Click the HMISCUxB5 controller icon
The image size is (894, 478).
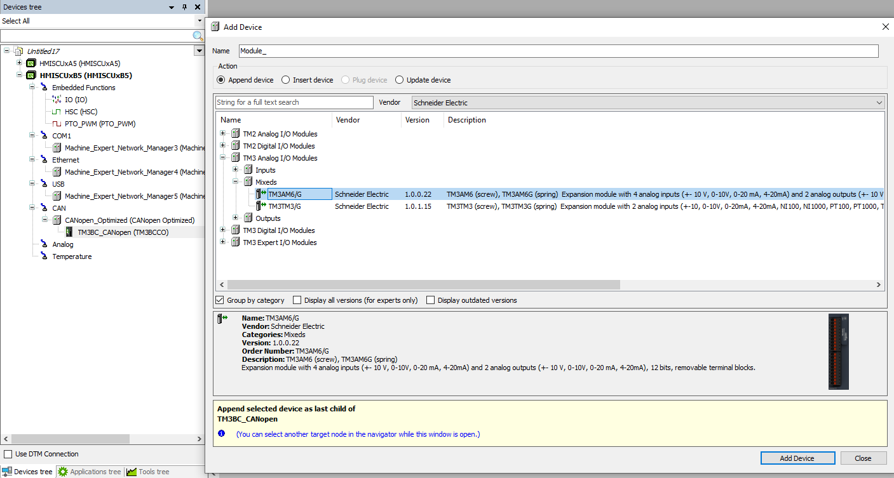tap(31, 76)
